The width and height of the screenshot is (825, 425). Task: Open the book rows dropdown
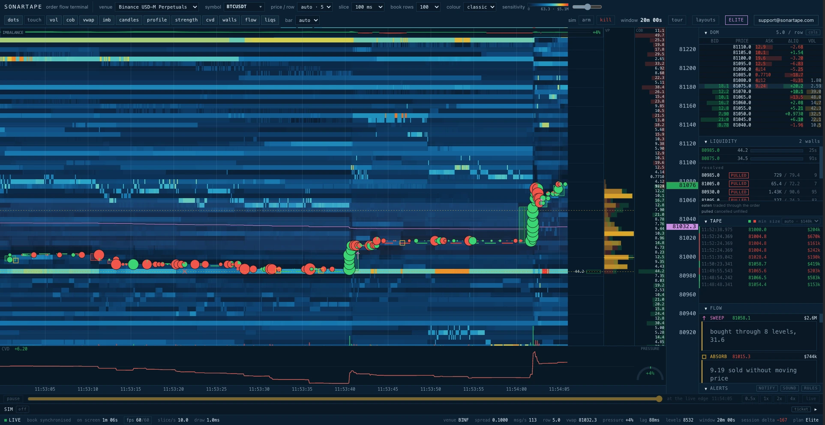(429, 7)
